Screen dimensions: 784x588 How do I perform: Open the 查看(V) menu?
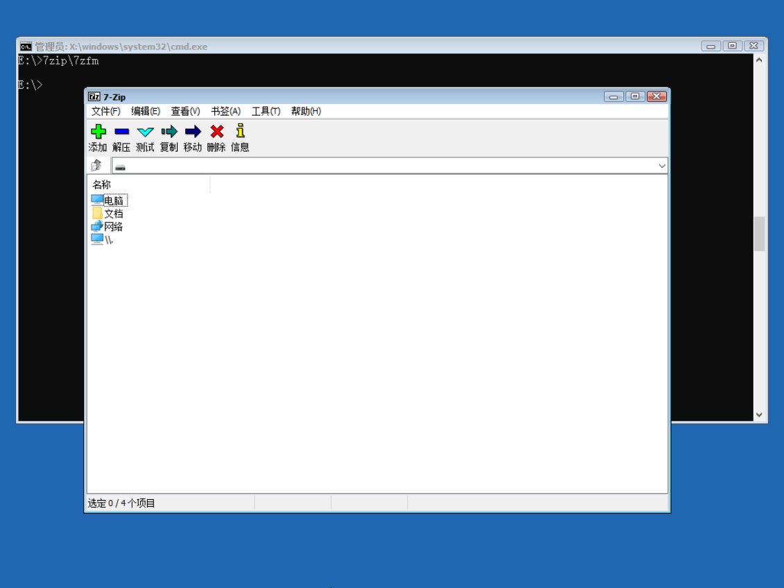coord(185,112)
